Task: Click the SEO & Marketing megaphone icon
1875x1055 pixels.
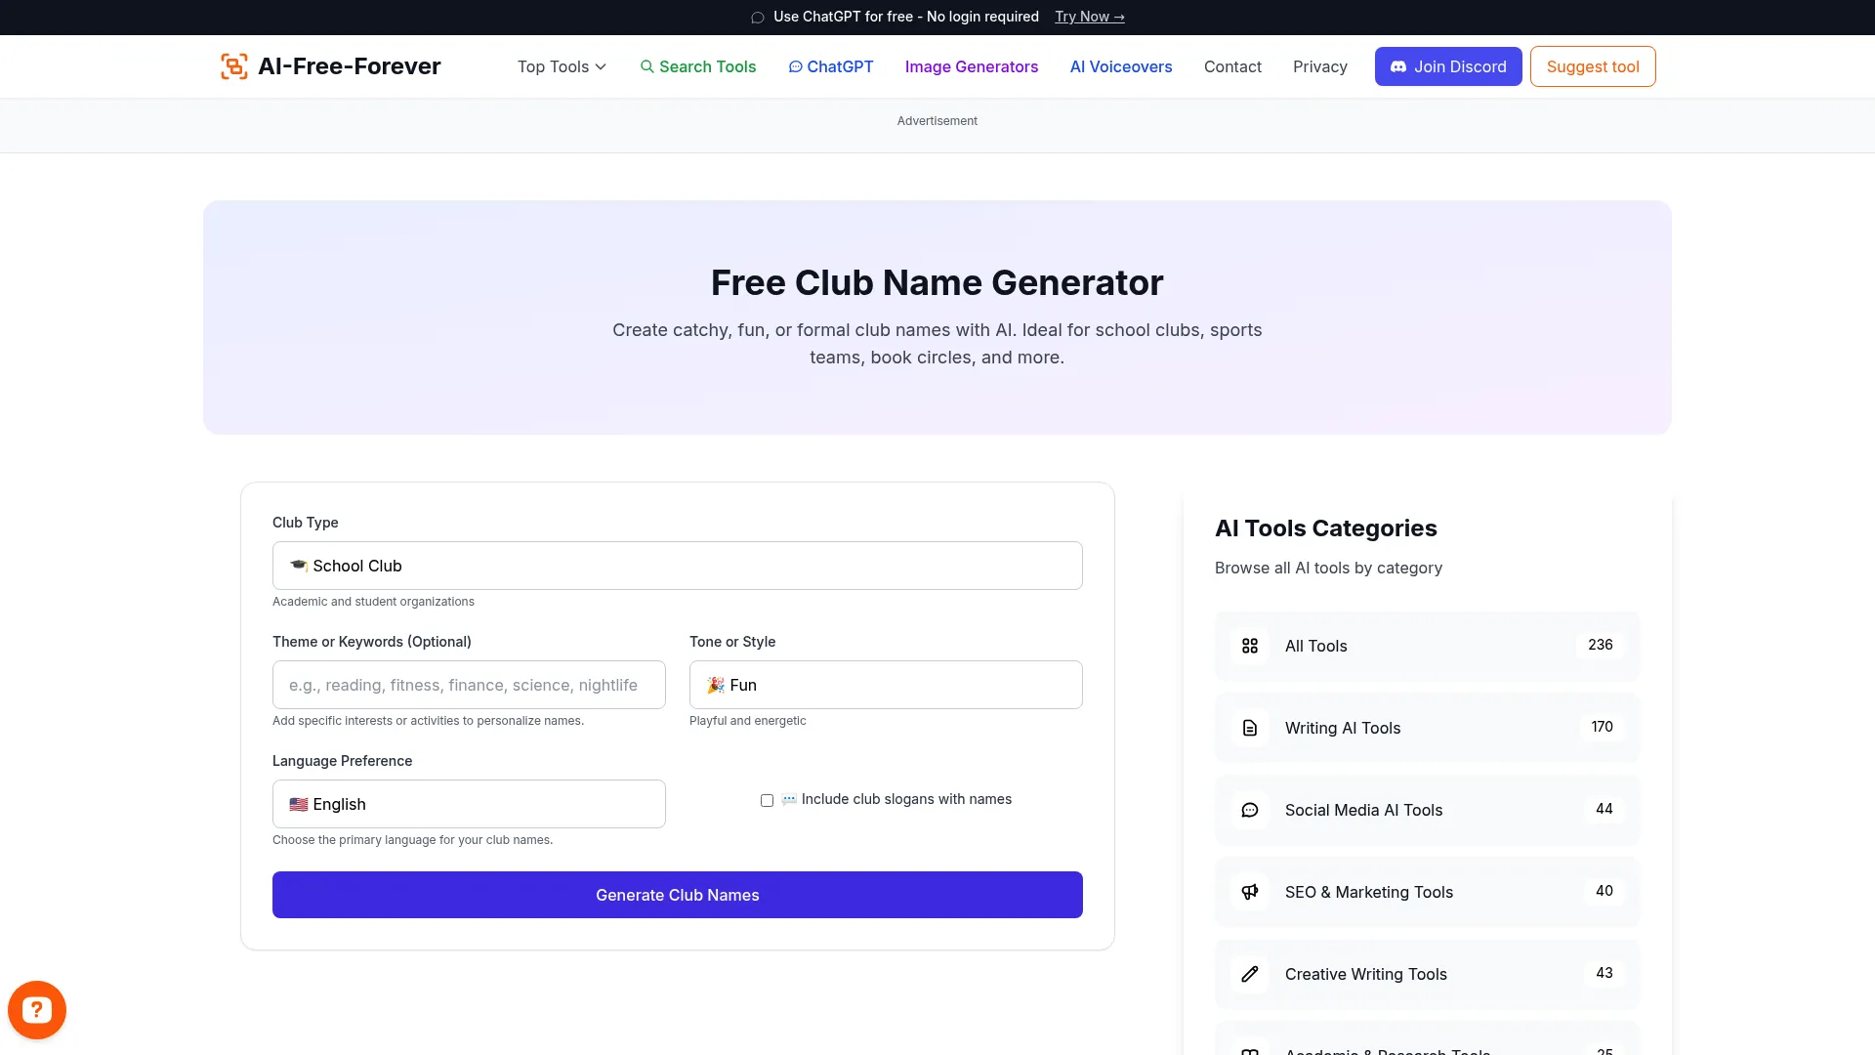Action: click(1250, 892)
